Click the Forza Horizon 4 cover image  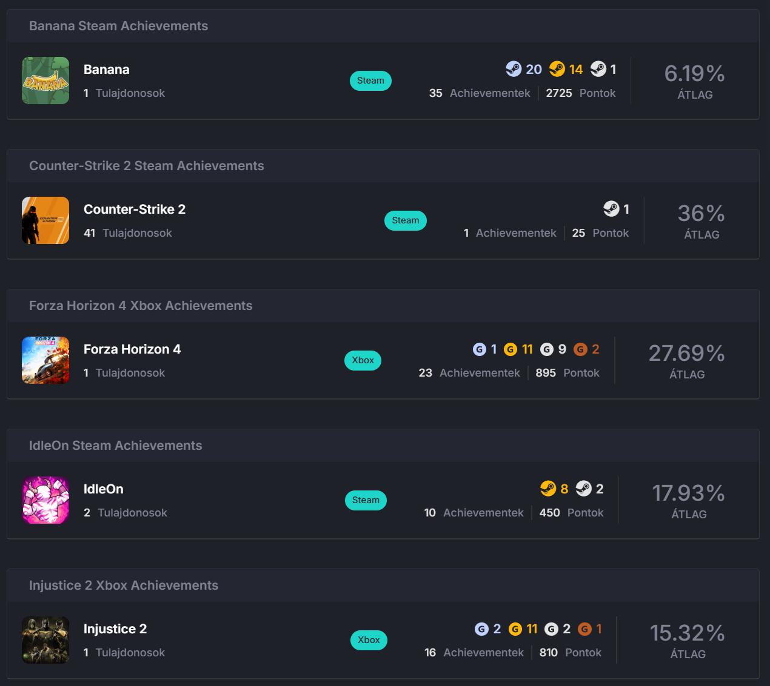pos(45,360)
